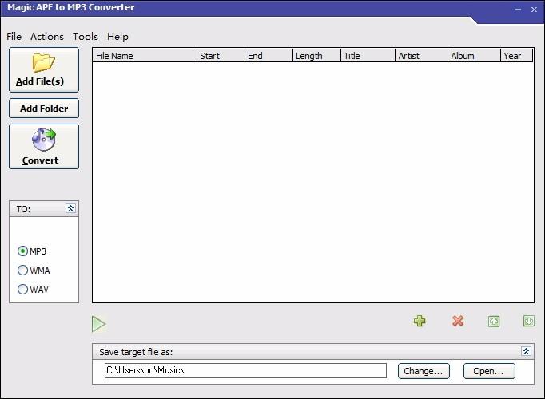Click the Add File(s) folder button
The image size is (545, 399).
pos(44,69)
